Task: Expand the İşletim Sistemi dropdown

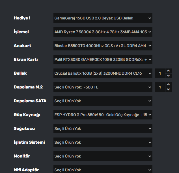Action: (x=103, y=142)
